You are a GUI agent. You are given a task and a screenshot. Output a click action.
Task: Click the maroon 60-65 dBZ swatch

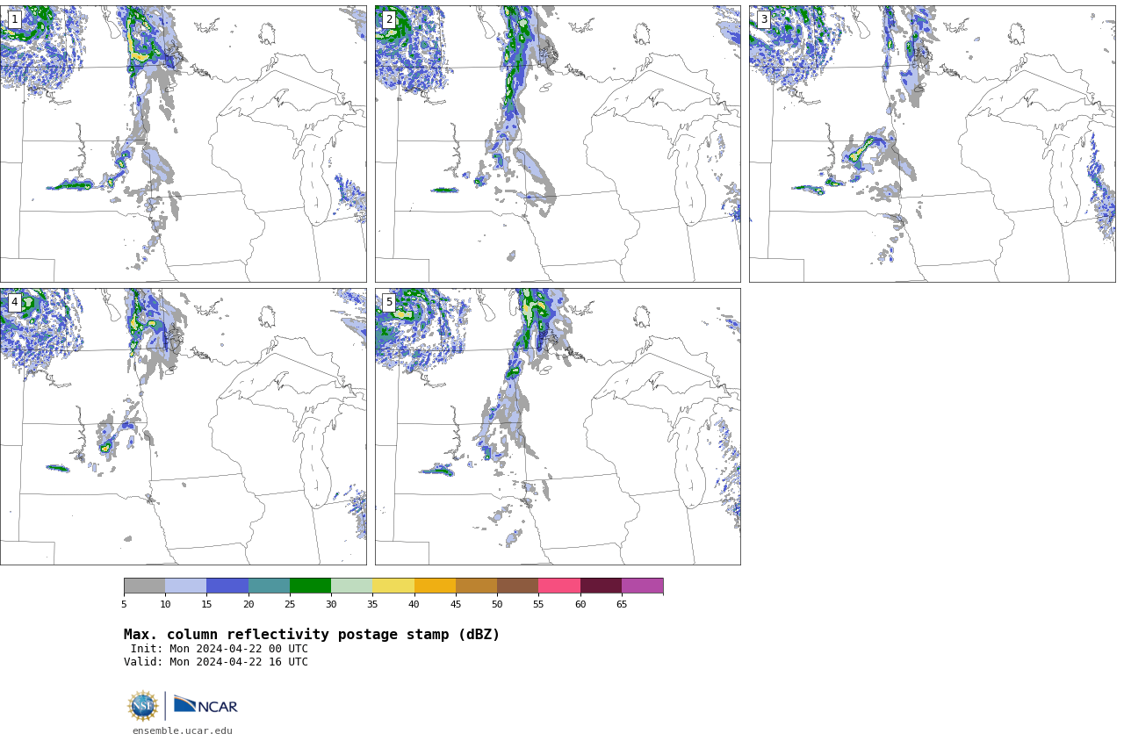[x=601, y=586]
